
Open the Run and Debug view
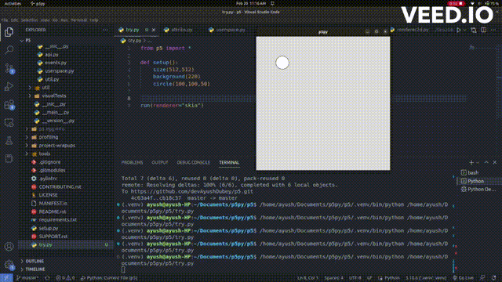point(9,86)
